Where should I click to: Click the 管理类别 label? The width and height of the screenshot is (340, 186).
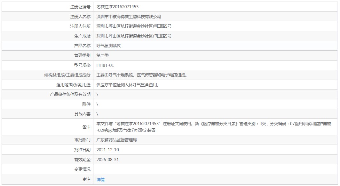[82, 55]
